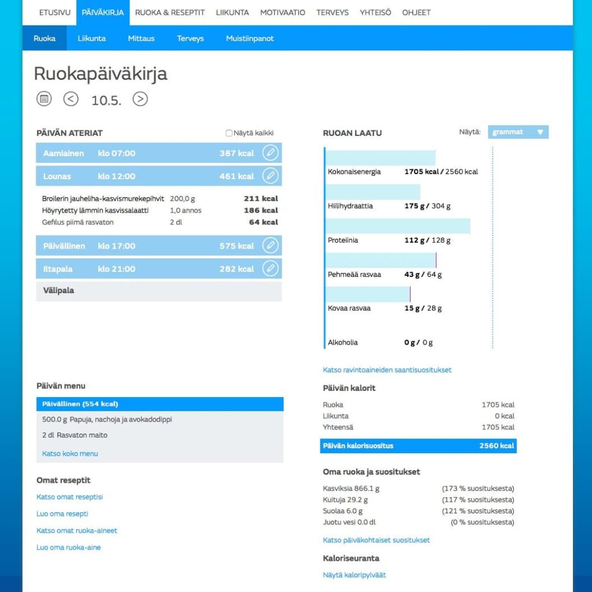The image size is (592, 592).
Task: Go to previous day with left arrow
Action: pos(71,99)
